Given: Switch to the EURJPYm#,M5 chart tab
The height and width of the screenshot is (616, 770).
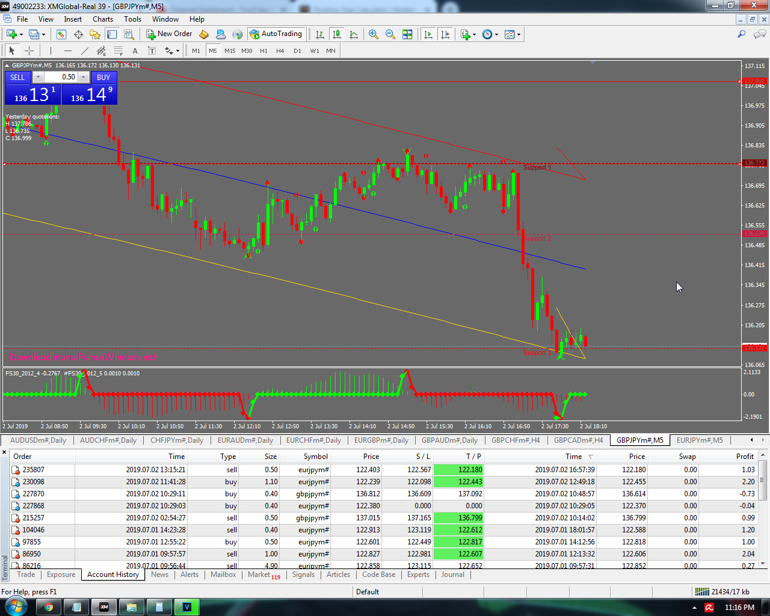Looking at the screenshot, I should point(700,440).
